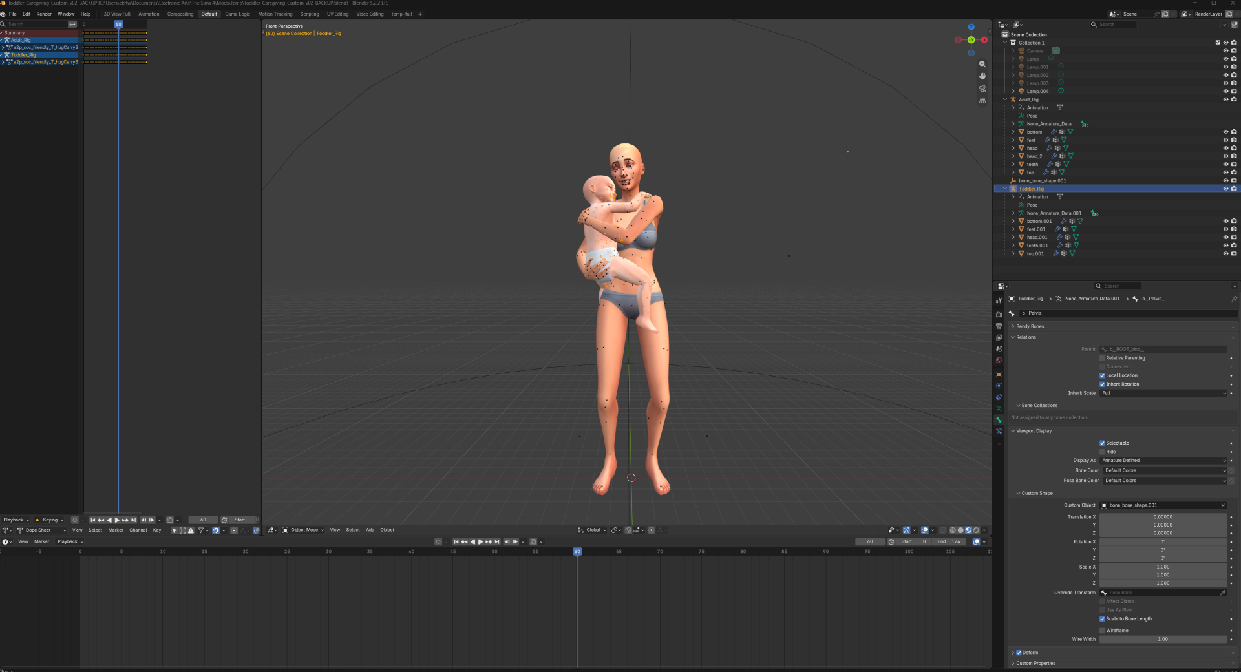
Task: Click the viewport zoom magnifier icon
Action: coord(982,64)
